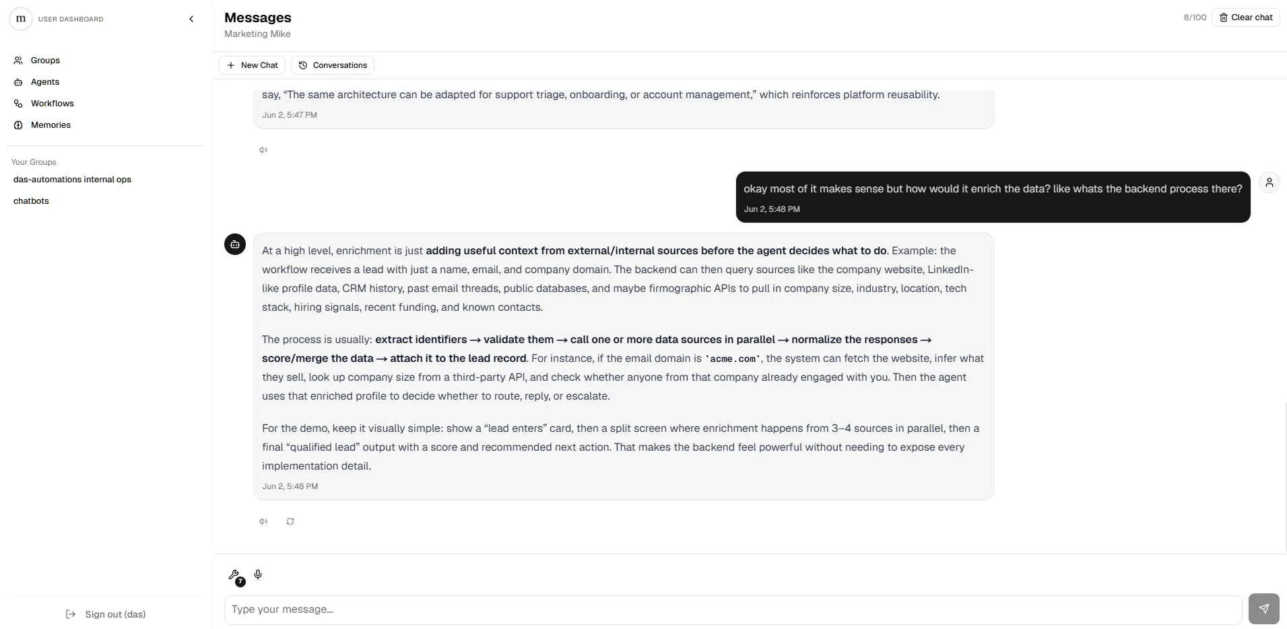1287x629 pixels.
Task: Navigate to Memories
Action: click(51, 125)
